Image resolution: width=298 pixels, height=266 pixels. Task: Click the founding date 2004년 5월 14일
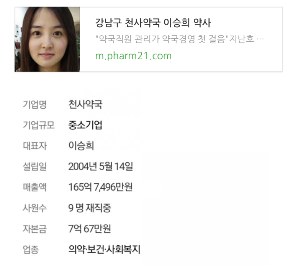pyautogui.click(x=100, y=166)
